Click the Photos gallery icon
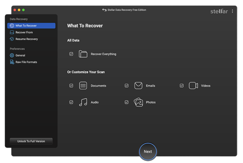Image resolution: width=243 pixels, height=163 pixels. [x=138, y=102]
